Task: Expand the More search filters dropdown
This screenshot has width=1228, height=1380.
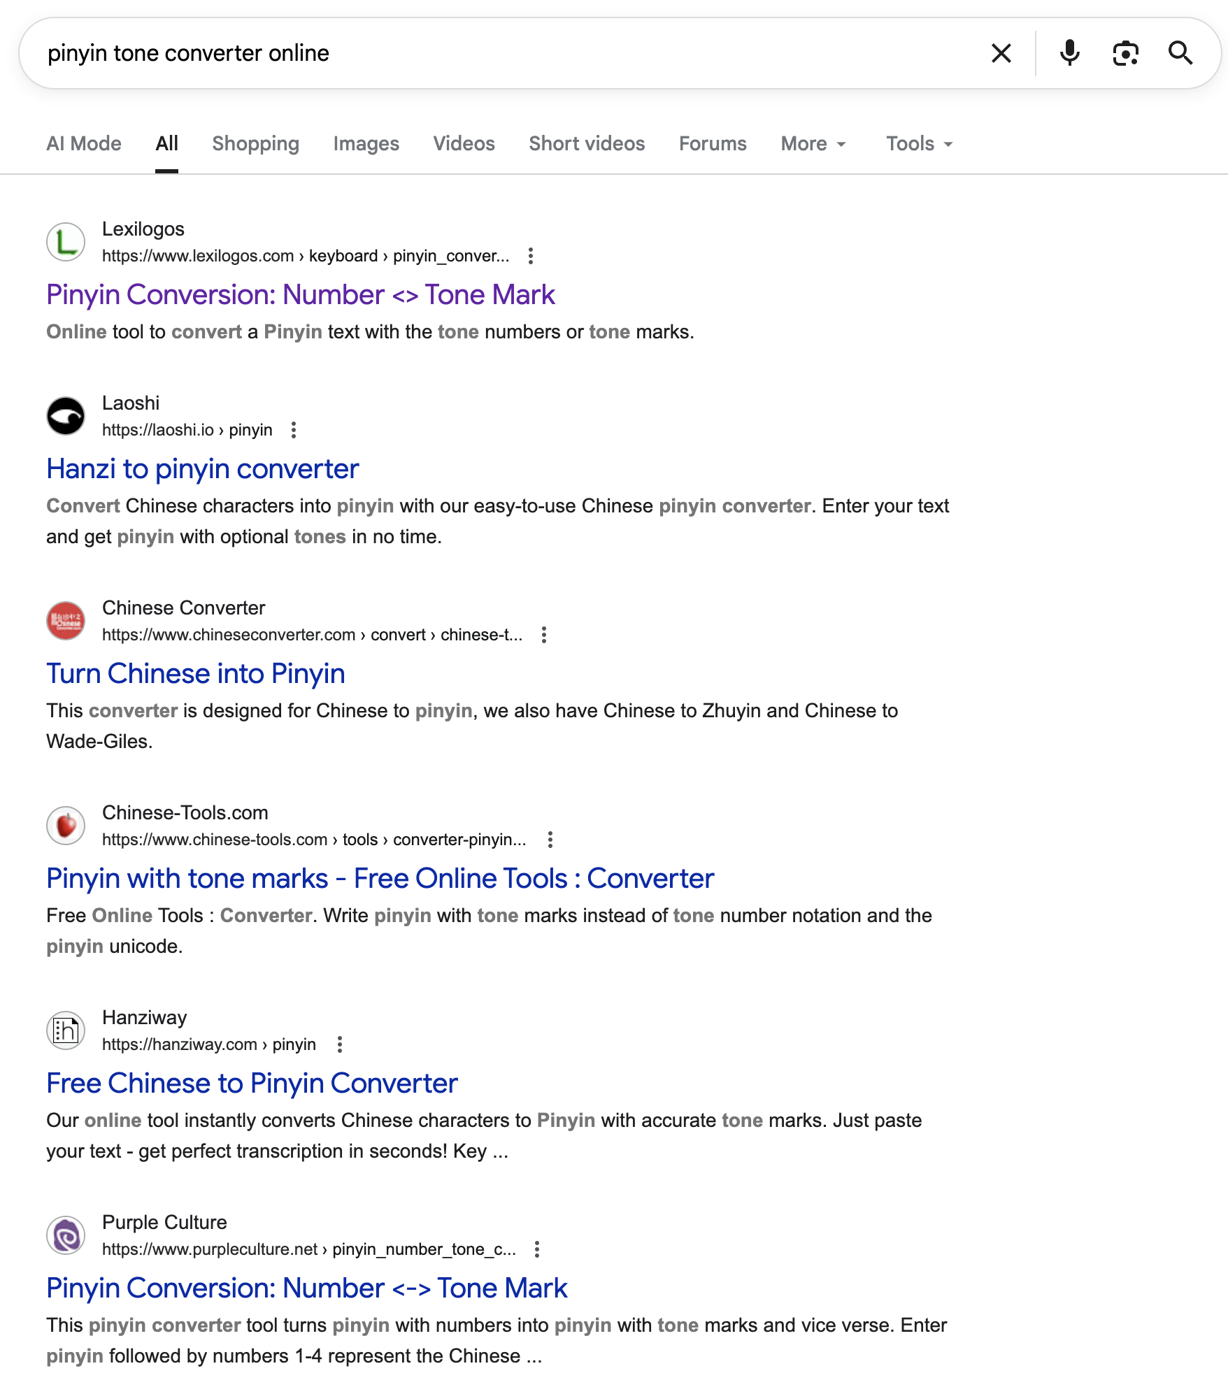Action: [x=813, y=143]
